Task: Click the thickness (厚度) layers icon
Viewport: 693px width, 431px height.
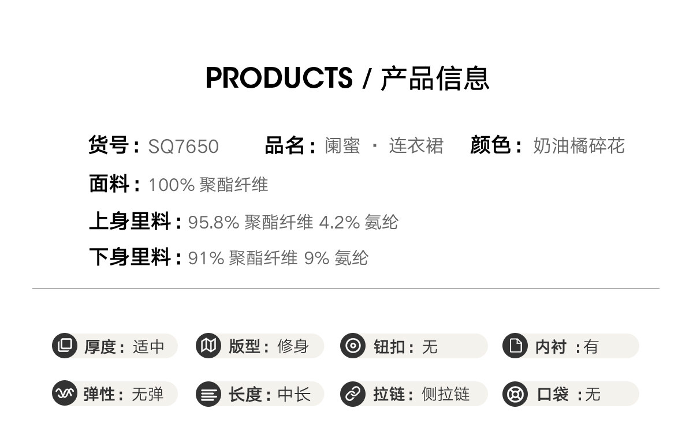Action: click(65, 346)
